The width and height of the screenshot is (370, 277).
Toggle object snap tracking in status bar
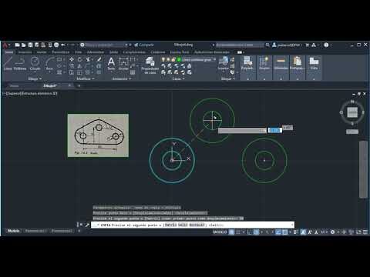pos(278,232)
